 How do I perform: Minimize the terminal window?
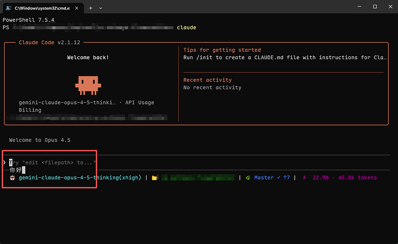tap(359, 7)
